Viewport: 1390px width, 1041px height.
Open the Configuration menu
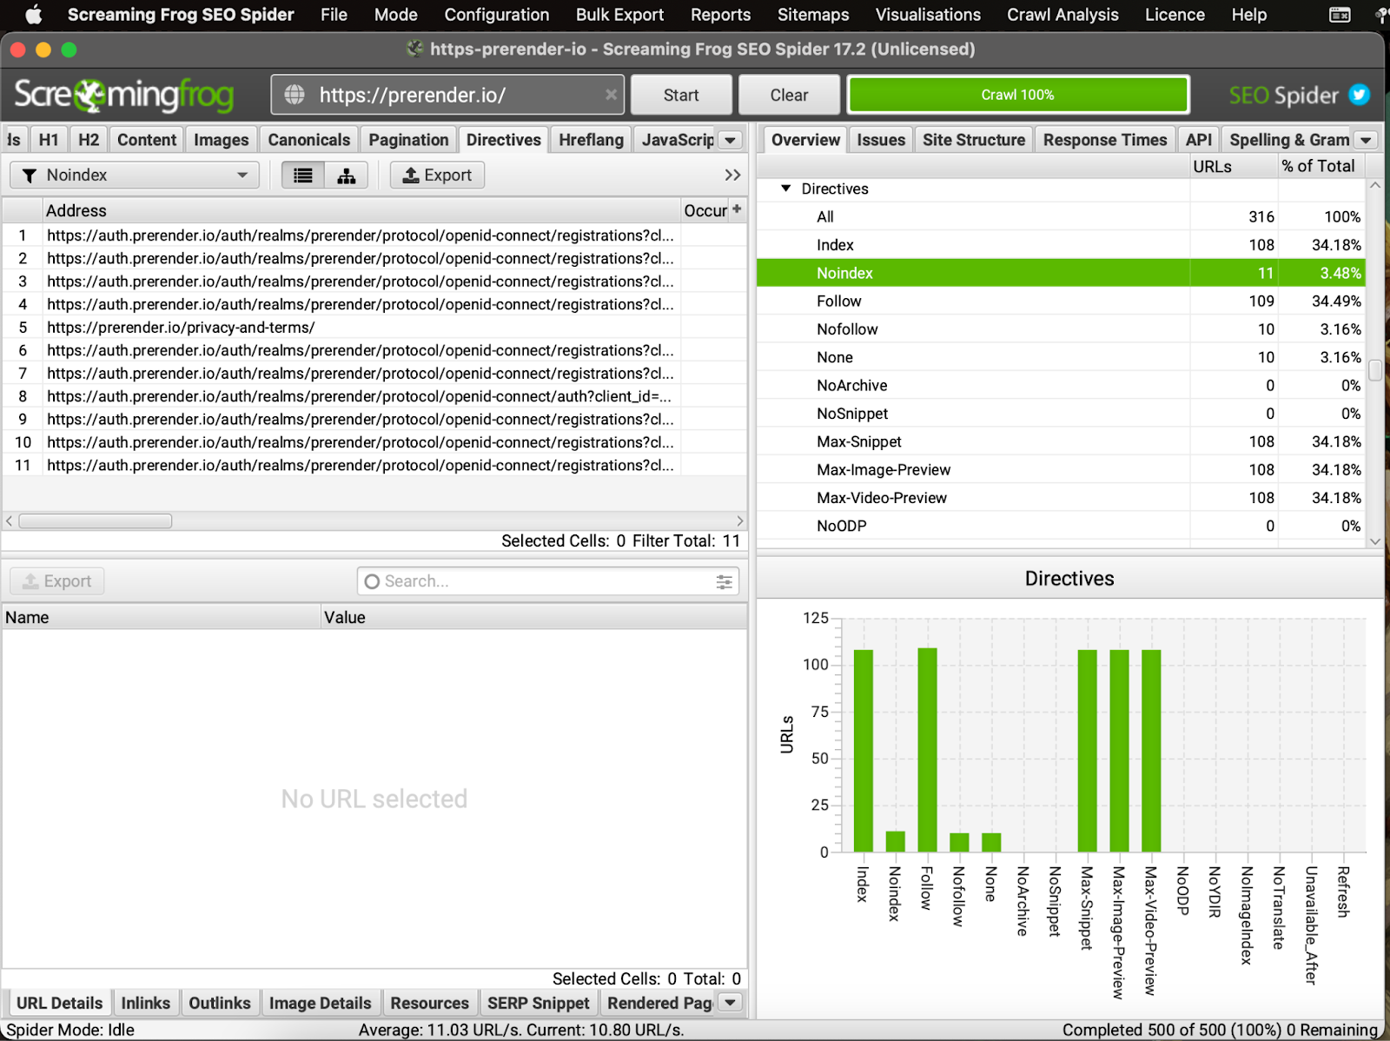pyautogui.click(x=497, y=15)
